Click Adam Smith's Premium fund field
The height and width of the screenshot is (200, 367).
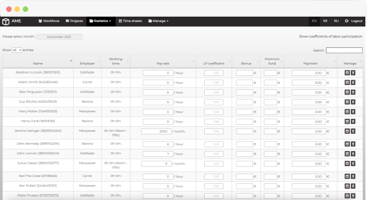coord(271,82)
